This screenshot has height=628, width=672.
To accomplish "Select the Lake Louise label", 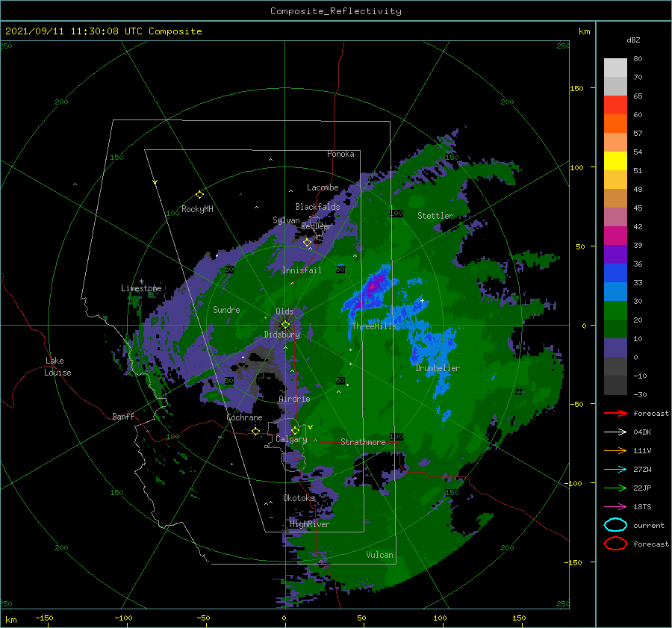I will point(57,367).
